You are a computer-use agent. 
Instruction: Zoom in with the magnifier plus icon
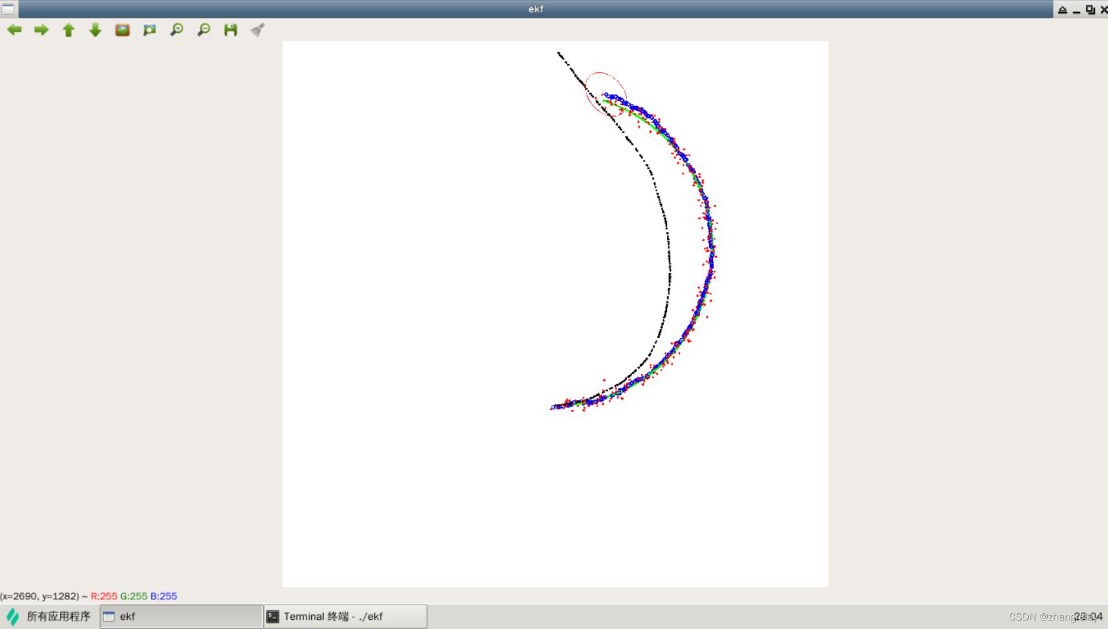[x=176, y=30]
